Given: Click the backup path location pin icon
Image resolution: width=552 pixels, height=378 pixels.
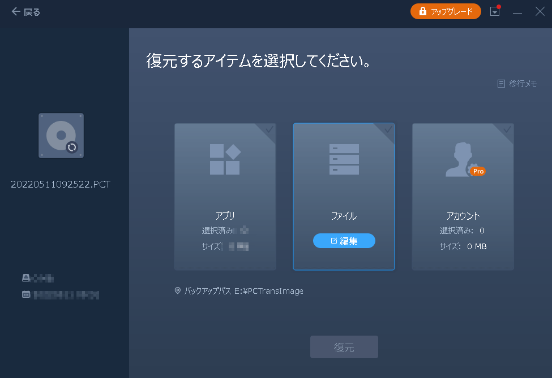Looking at the screenshot, I should tap(178, 291).
